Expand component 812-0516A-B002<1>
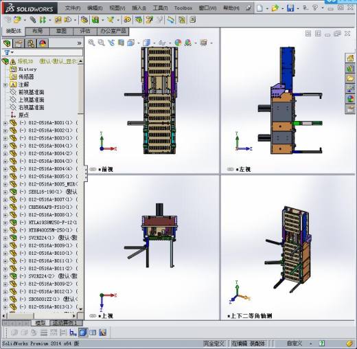Viewport: 357px width, 349px height. (5, 131)
